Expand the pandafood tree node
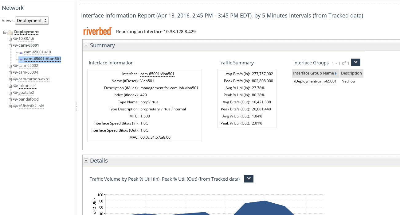Image resolution: width=400 pixels, height=215 pixels. click(10, 99)
